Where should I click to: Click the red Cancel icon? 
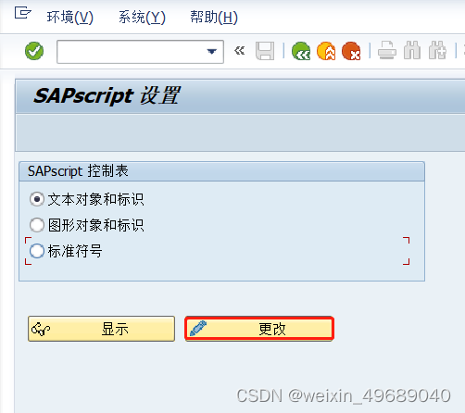click(351, 51)
